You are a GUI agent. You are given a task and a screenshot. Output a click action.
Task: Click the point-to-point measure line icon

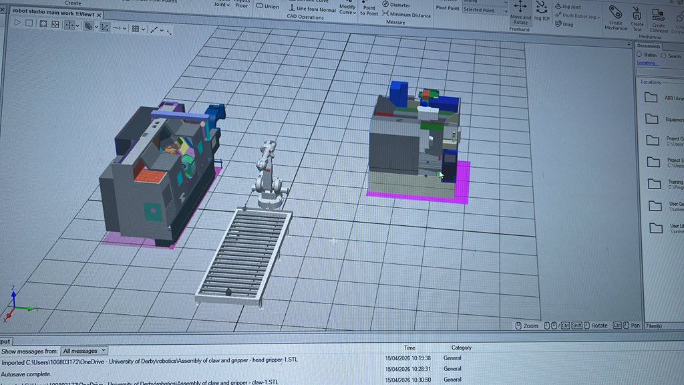click(x=154, y=30)
